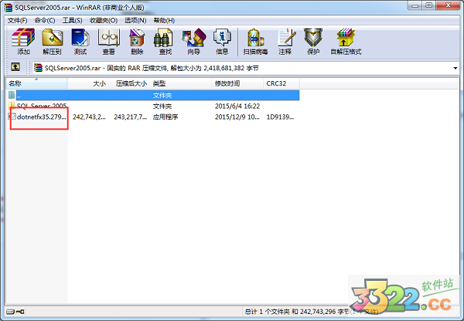Click the parent folder '..' icon

point(12,95)
